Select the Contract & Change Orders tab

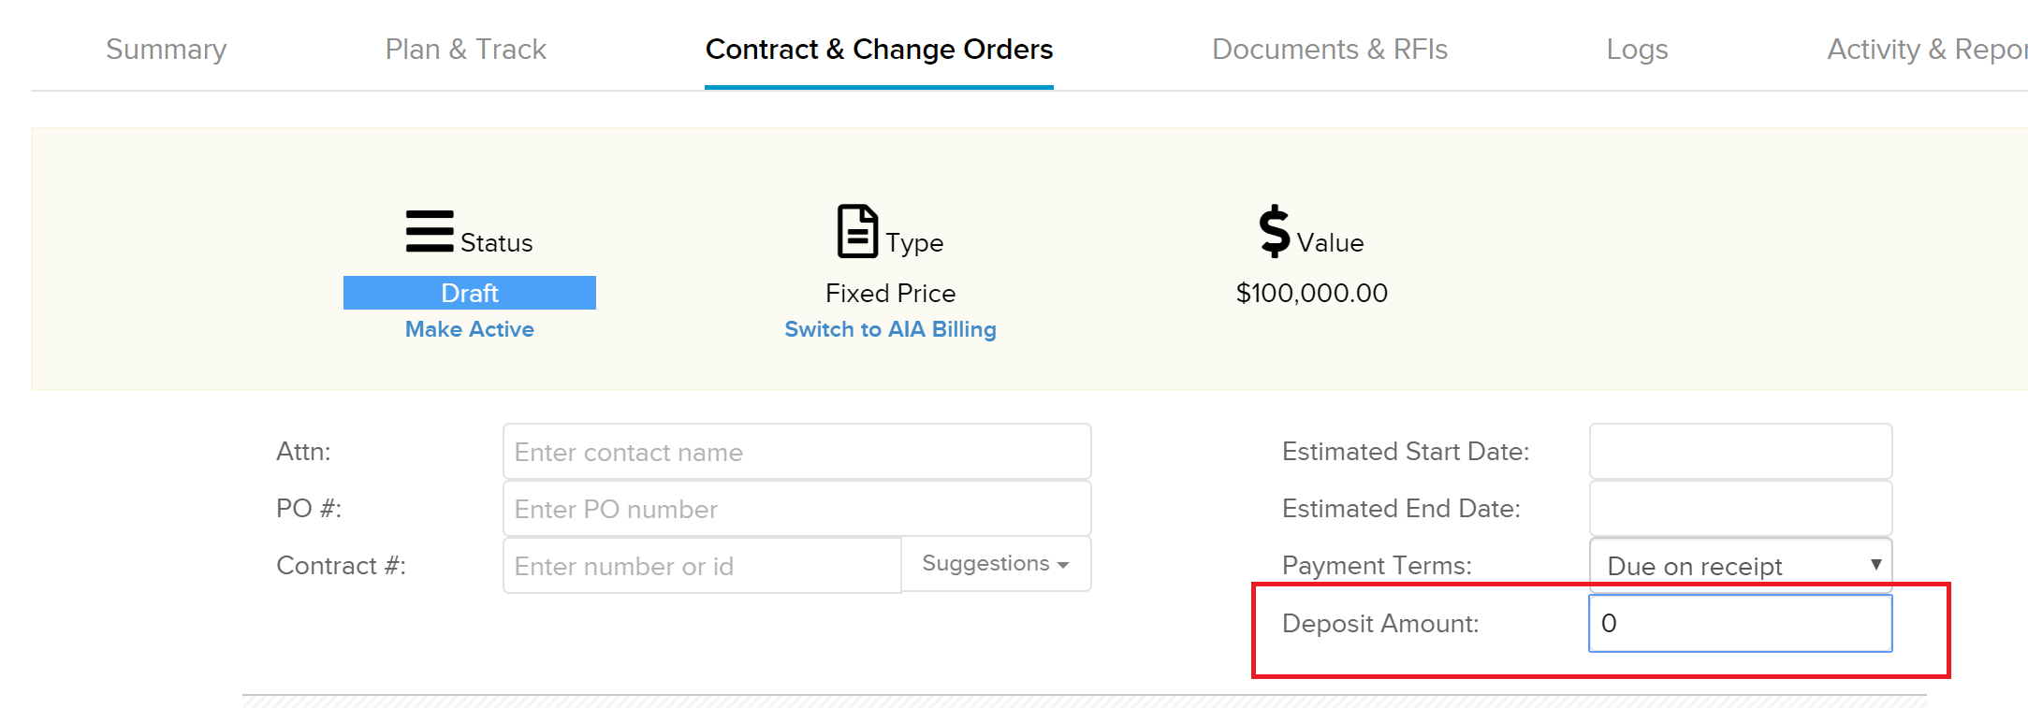point(879,49)
